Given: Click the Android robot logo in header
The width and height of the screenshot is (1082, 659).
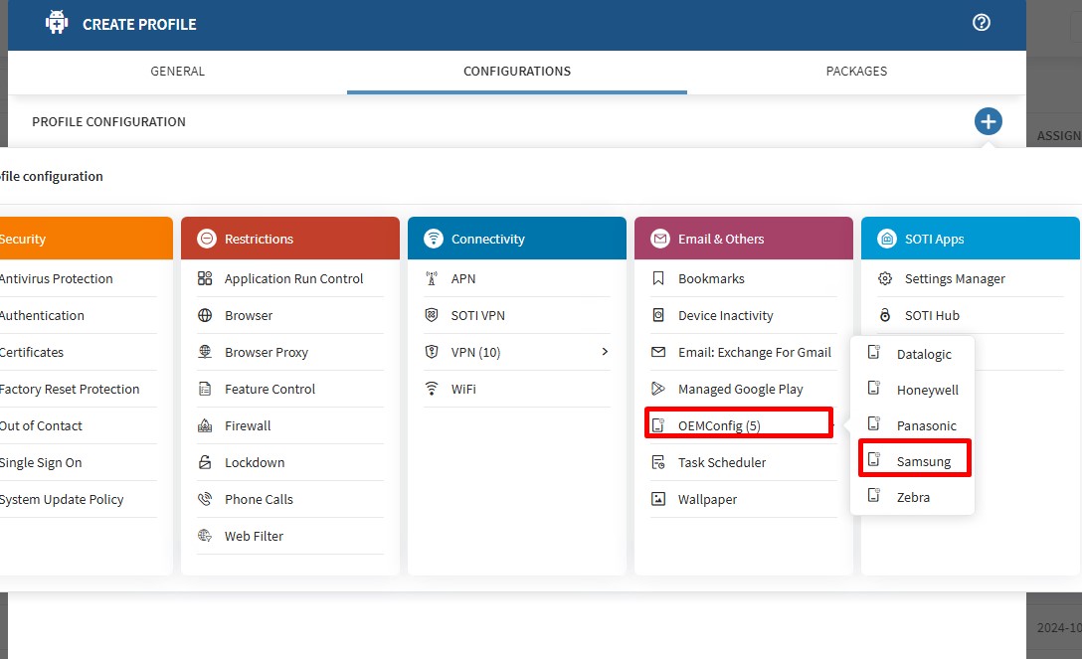Looking at the screenshot, I should click(x=57, y=23).
